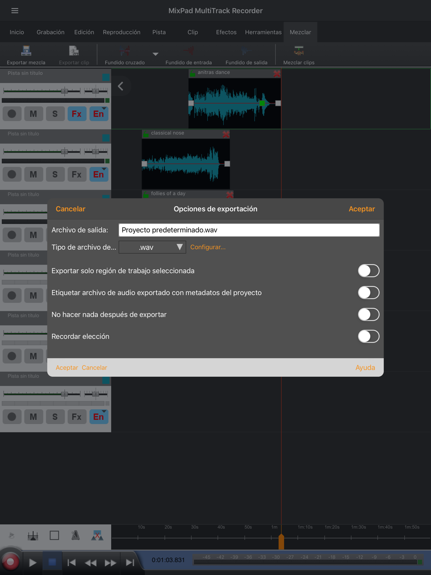Click Aceptar in the dialog footer

(x=67, y=368)
